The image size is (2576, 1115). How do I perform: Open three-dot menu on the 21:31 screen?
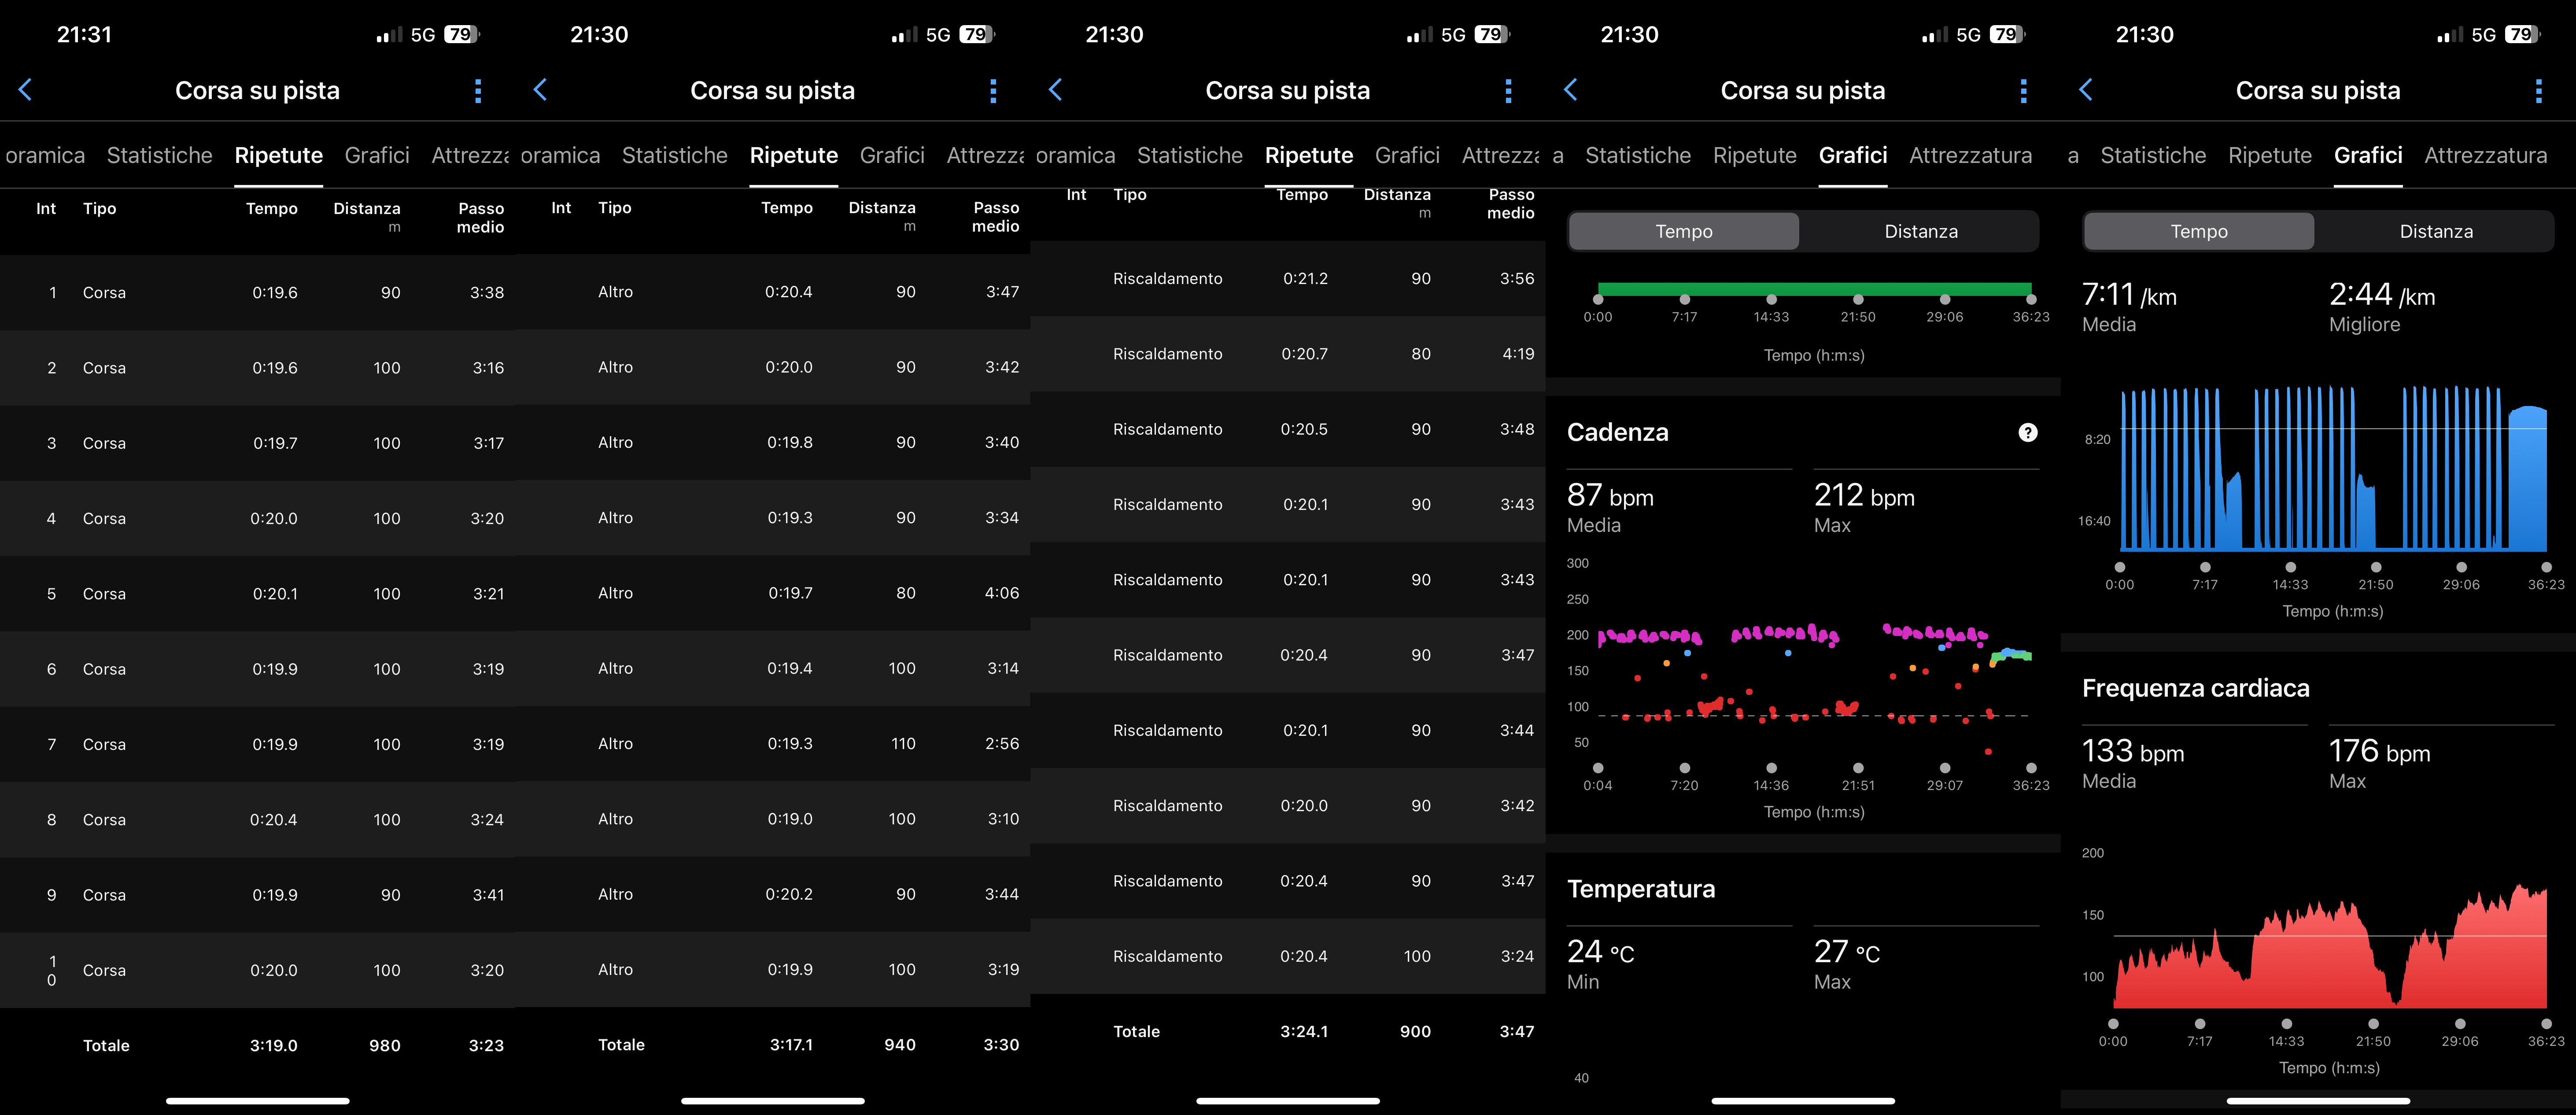coord(478,91)
